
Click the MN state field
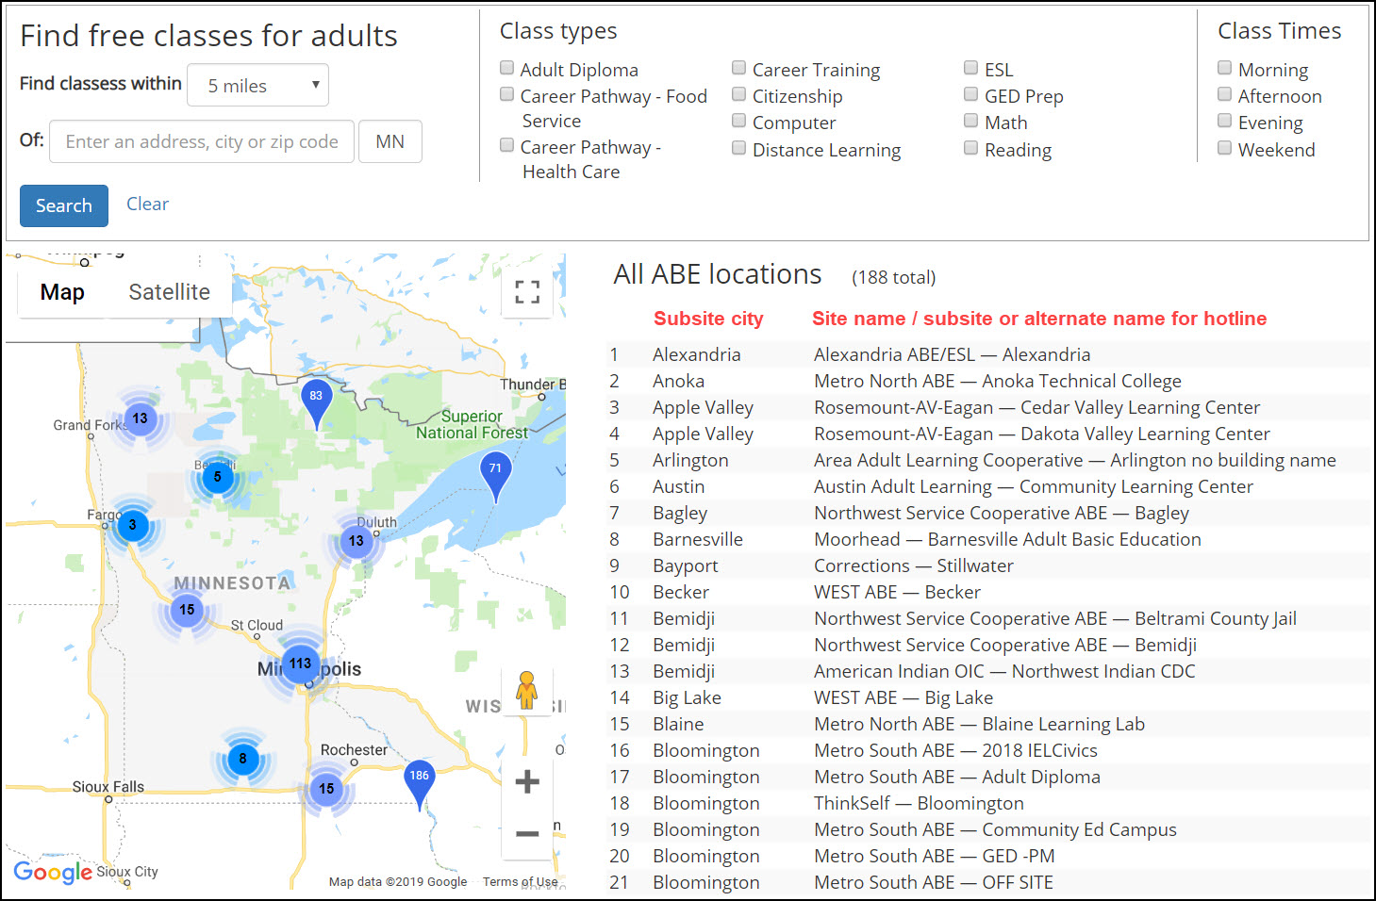point(390,141)
